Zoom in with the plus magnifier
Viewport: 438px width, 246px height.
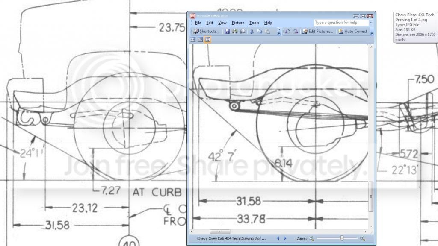(x=363, y=238)
